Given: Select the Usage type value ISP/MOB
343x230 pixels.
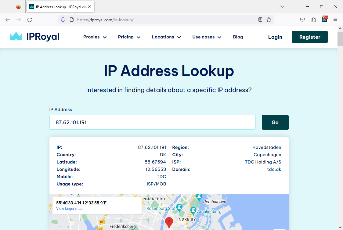Looking at the screenshot, I should [x=157, y=184].
